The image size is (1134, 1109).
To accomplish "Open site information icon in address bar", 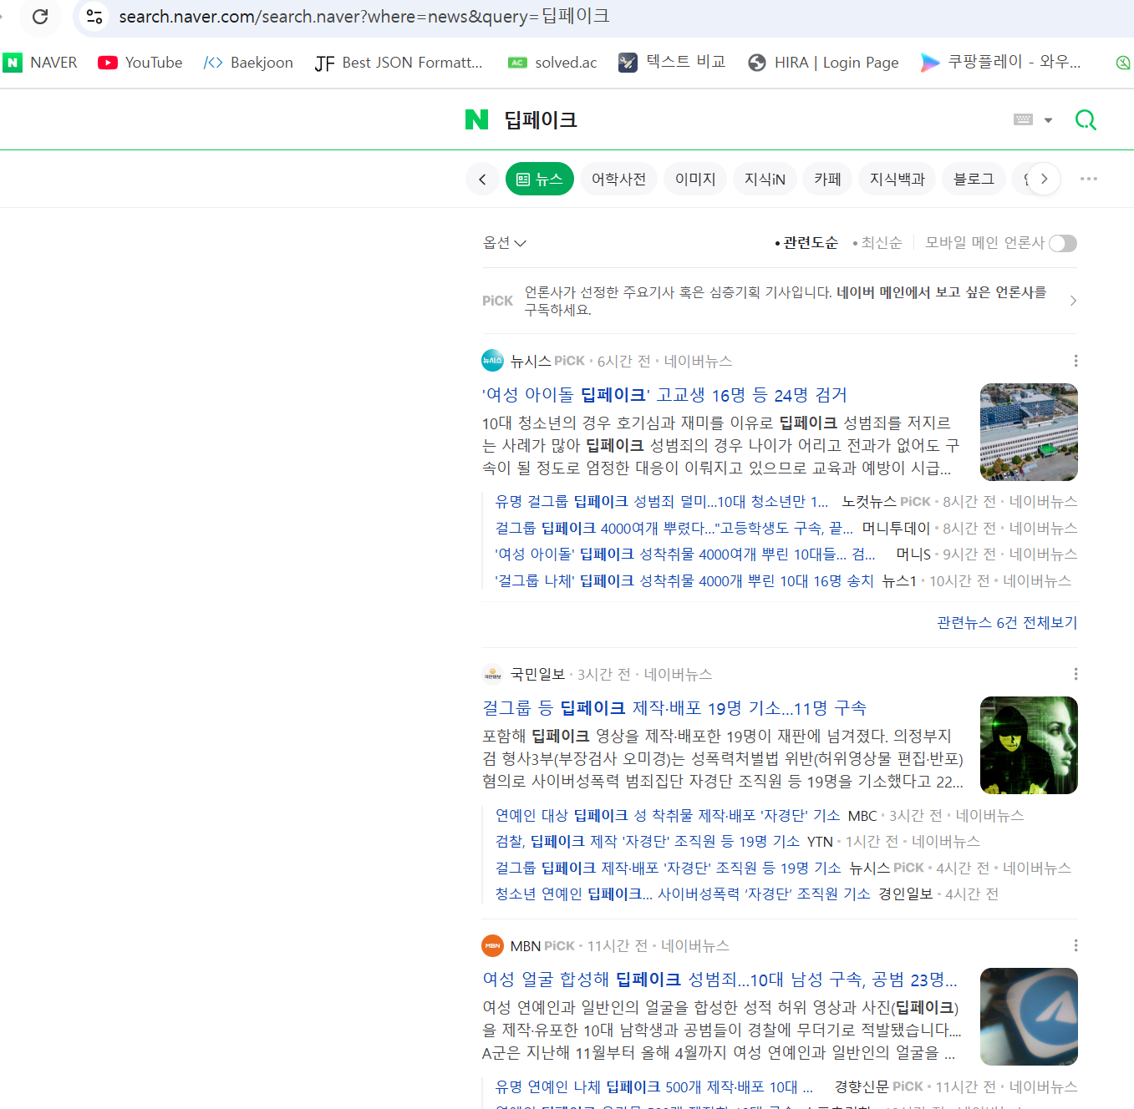I will 94,16.
